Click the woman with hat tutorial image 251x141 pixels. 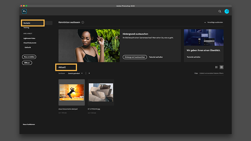click(x=89, y=46)
